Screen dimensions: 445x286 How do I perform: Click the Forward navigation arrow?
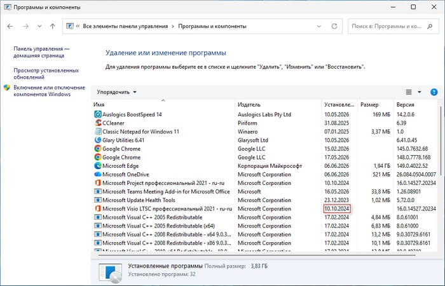tap(26, 27)
